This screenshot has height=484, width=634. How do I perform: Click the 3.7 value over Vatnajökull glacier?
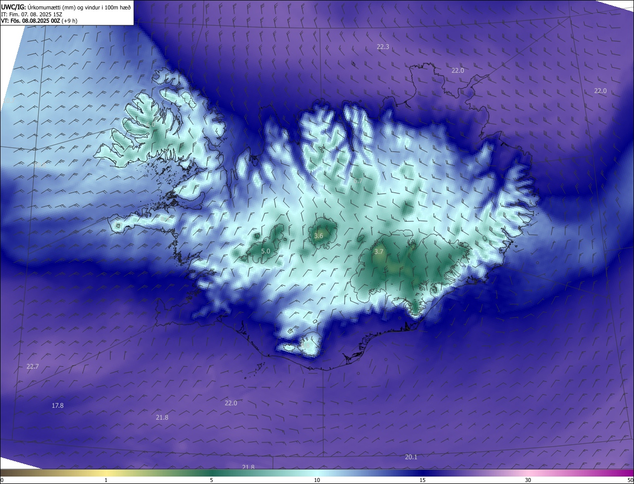(x=379, y=252)
